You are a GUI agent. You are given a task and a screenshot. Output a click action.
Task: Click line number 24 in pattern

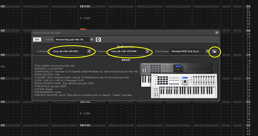[248, 78]
